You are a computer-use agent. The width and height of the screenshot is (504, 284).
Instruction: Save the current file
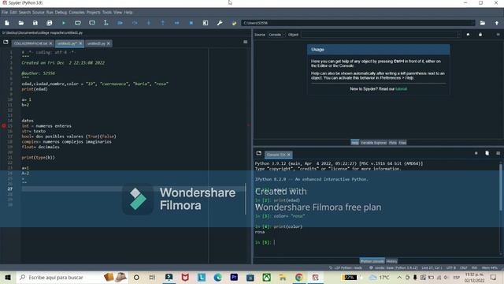(x=35, y=23)
